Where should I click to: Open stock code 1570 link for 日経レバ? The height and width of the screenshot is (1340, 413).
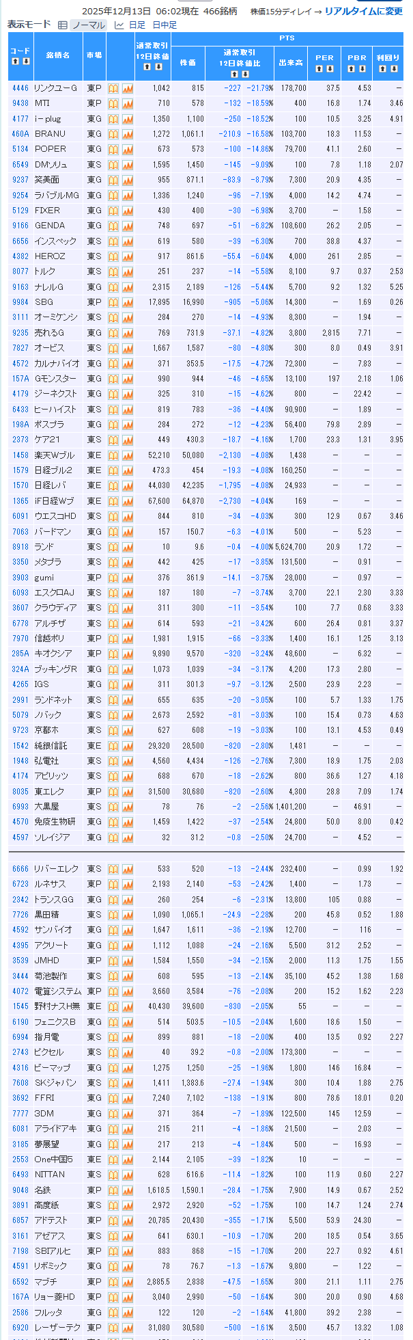20,485
